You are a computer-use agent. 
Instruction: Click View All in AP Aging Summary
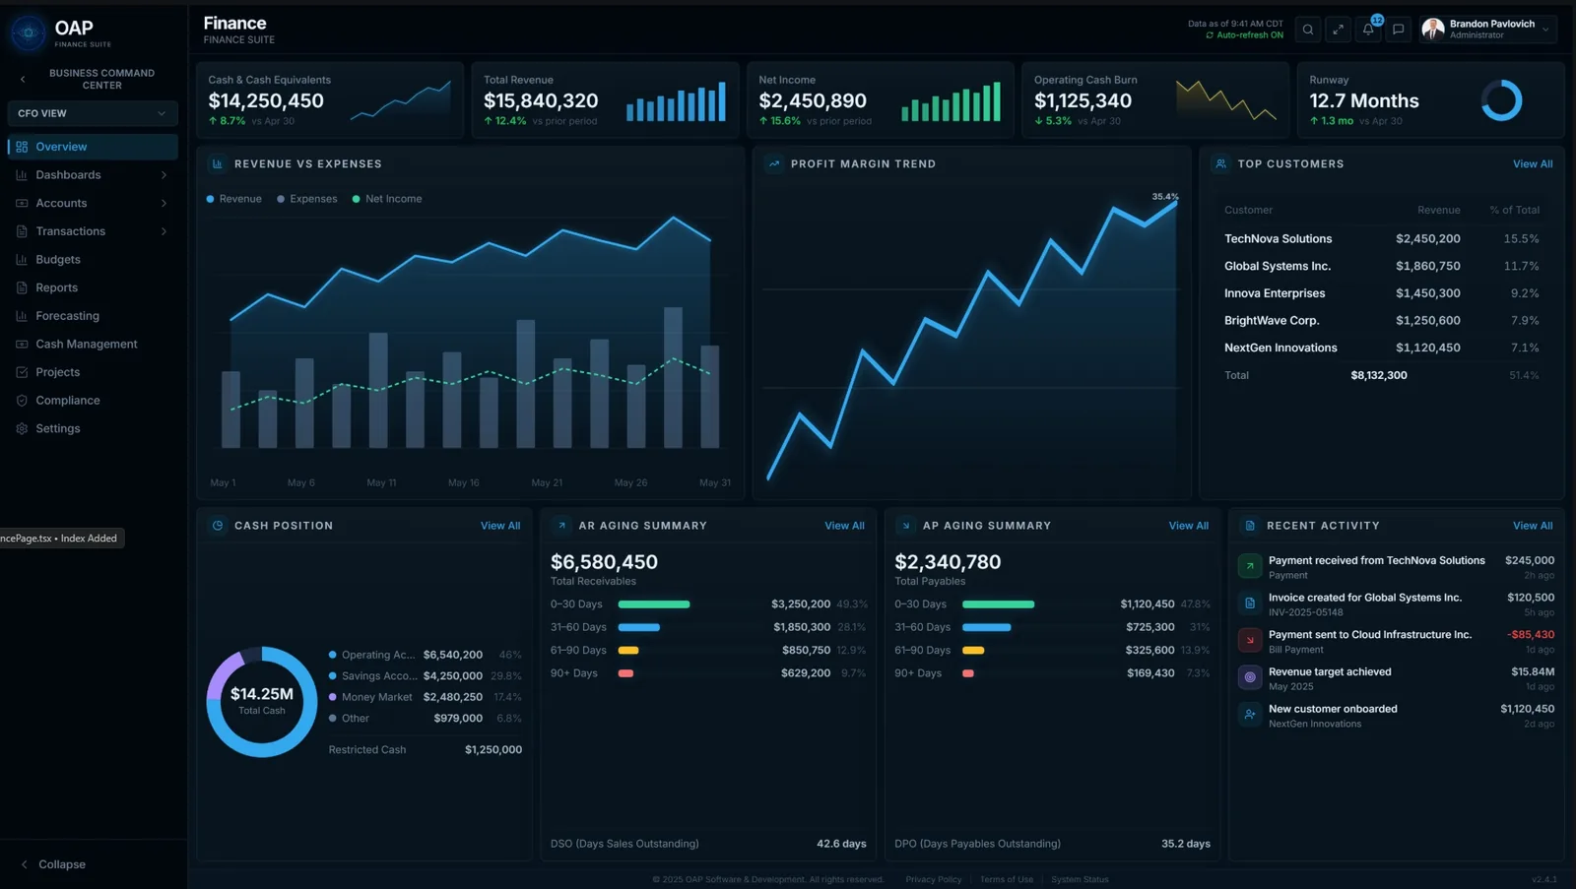(1188, 526)
